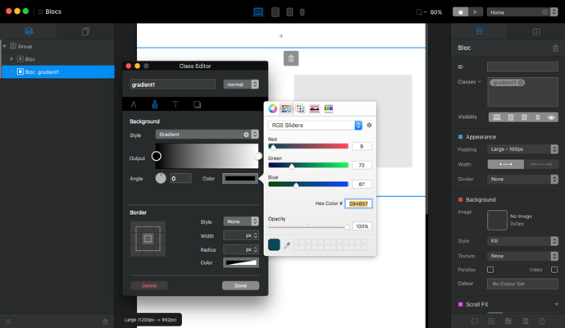Toggle the eye visibility icon
The height and width of the screenshot is (328, 565).
tap(551, 117)
